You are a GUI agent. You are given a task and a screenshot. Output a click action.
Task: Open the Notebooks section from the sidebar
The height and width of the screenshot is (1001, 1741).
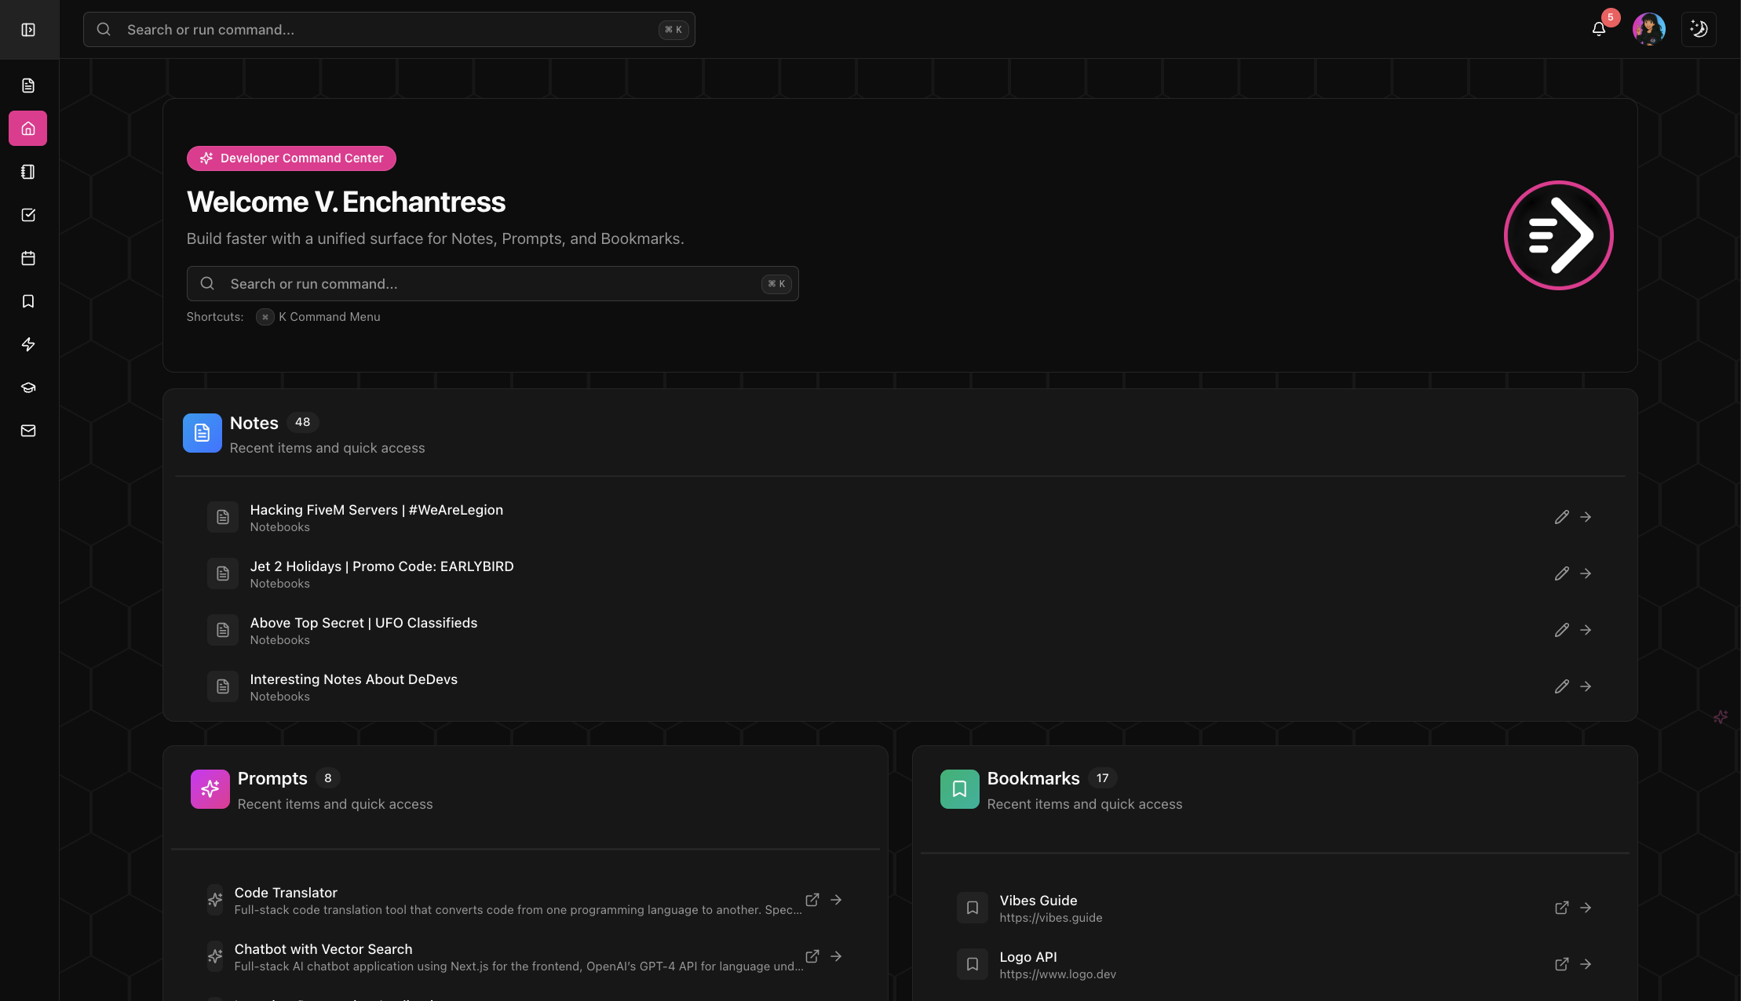[x=28, y=172]
